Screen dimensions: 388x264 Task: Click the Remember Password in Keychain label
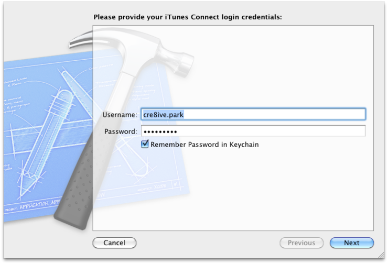(x=204, y=145)
